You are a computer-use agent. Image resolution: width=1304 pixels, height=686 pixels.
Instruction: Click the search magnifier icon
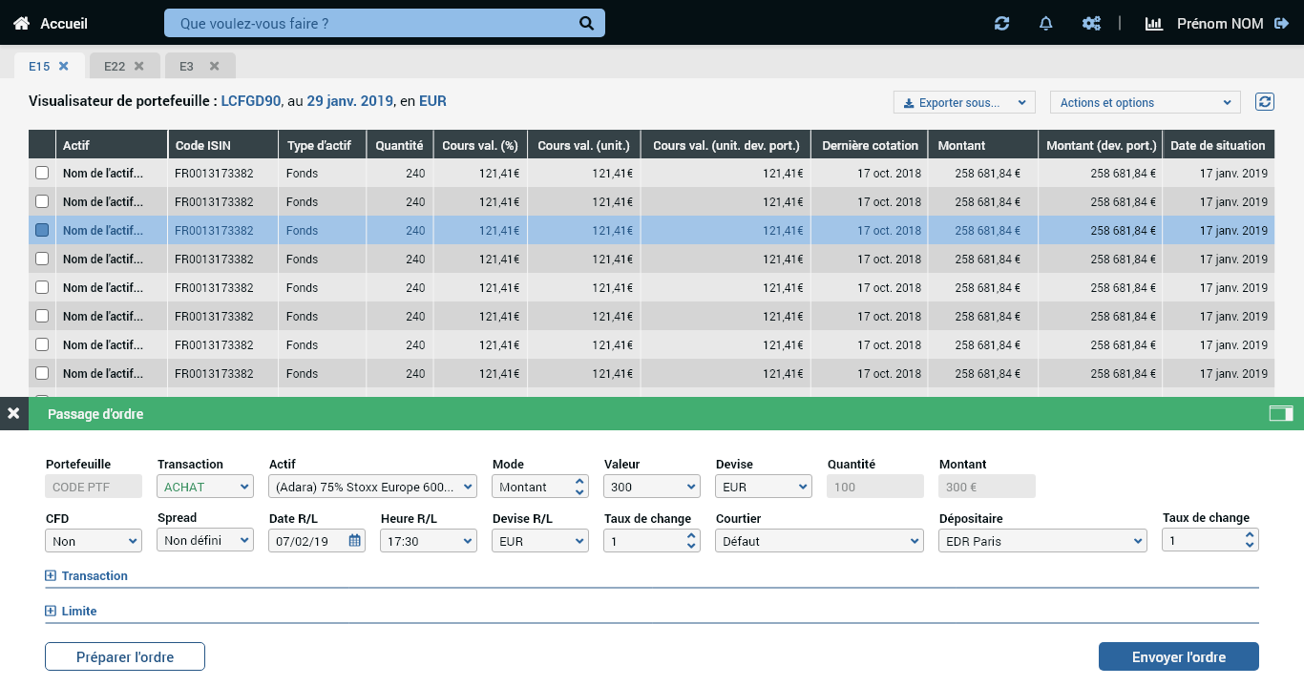[x=586, y=23]
